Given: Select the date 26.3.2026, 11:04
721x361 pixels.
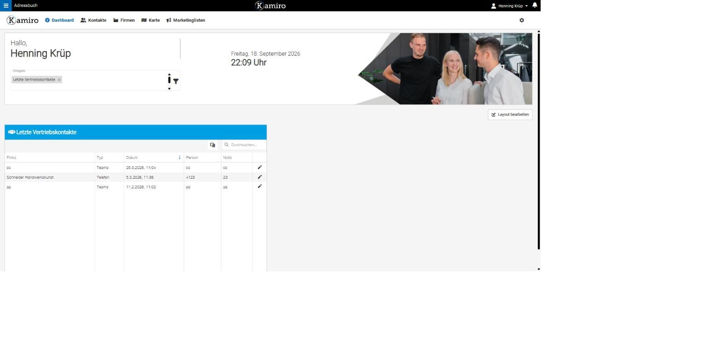Looking at the screenshot, I should tap(154, 168).
